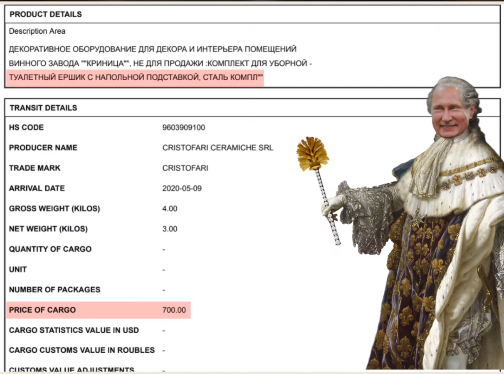
Task: Click the line starting "ДЕКОРАТИВНОЕ ОБОРУДОВАНИЕ ДЛЯ ДЕКОРА"
Action: point(153,49)
